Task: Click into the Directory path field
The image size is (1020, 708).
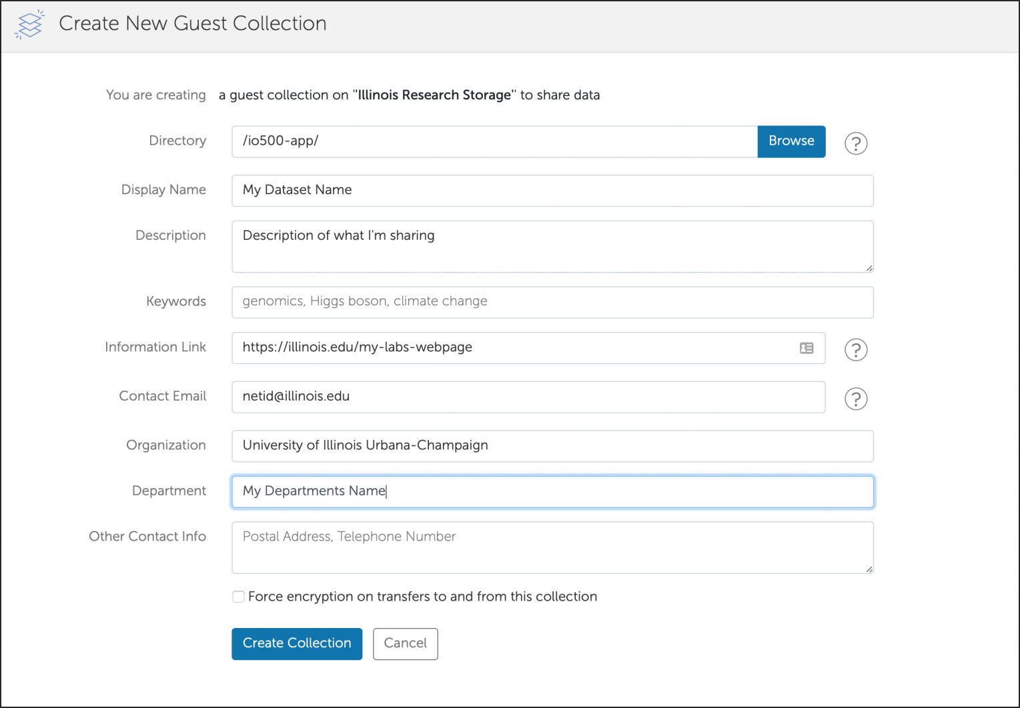Action: 494,141
